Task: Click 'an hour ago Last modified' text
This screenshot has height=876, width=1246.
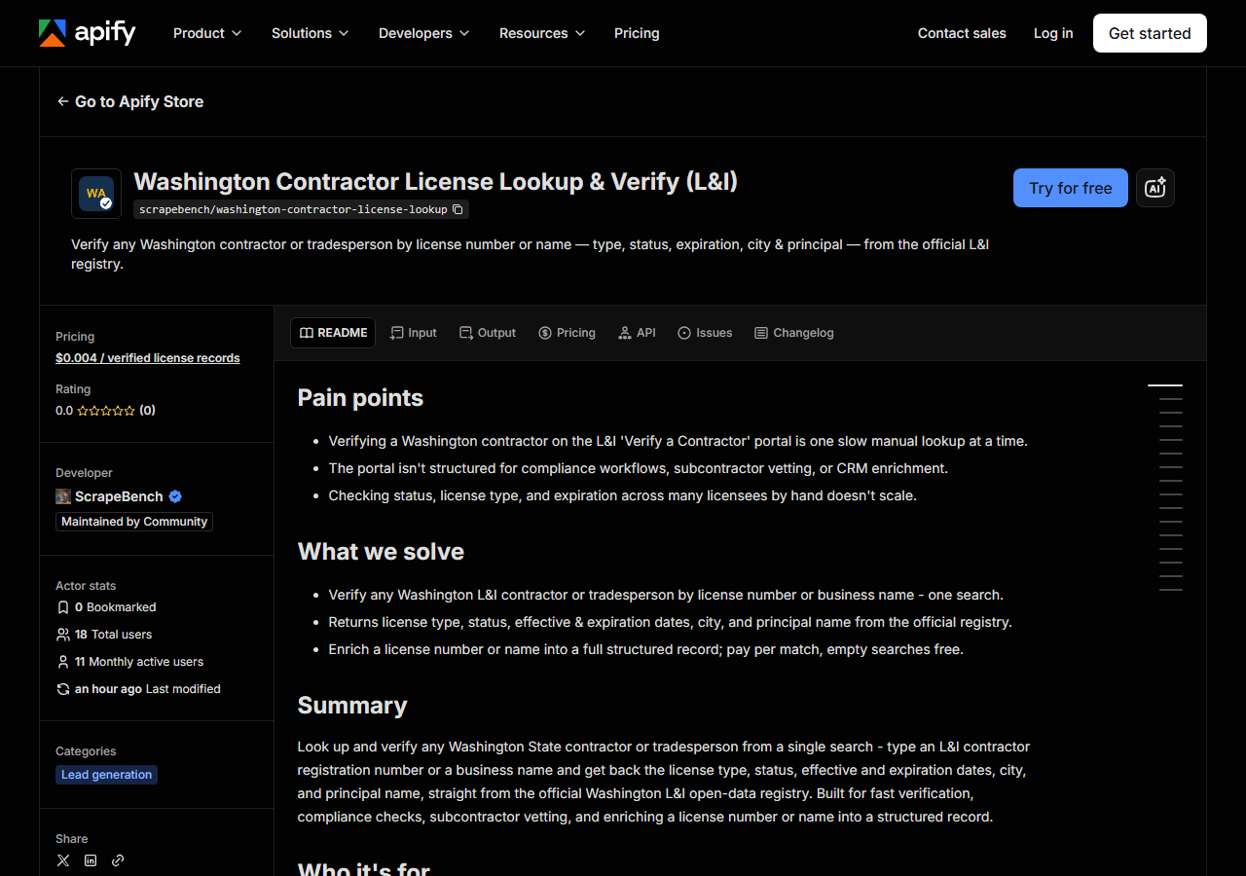Action: click(148, 689)
